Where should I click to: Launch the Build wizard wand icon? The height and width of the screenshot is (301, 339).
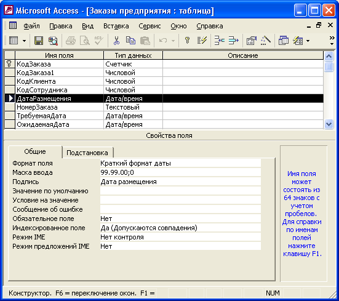point(266,41)
